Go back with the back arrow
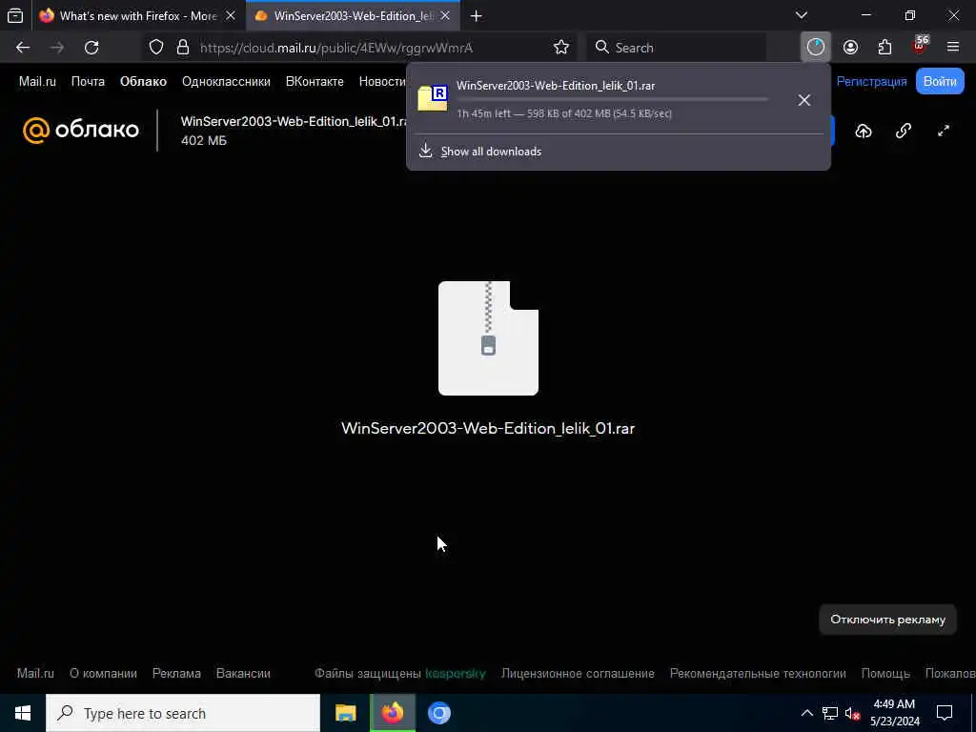 (23, 48)
